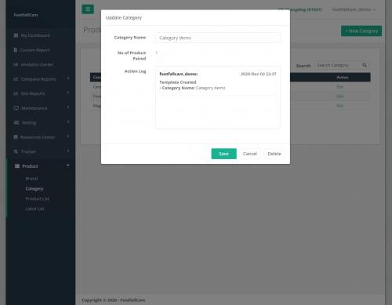Screen dimensions: 392x305
Task: Open My Dashboard menu item
Action: (x=35, y=35)
